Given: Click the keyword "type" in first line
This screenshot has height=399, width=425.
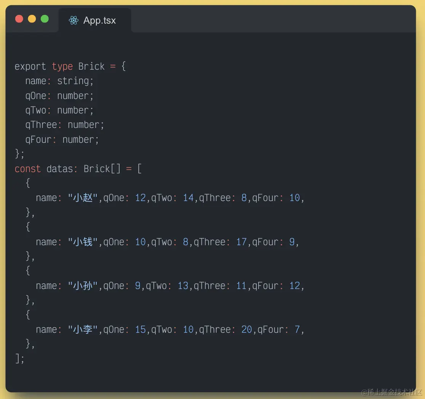Looking at the screenshot, I should (x=62, y=66).
